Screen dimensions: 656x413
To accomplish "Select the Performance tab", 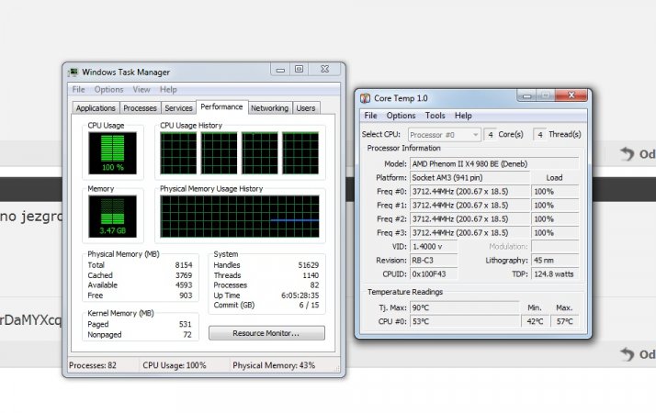I will click(221, 106).
